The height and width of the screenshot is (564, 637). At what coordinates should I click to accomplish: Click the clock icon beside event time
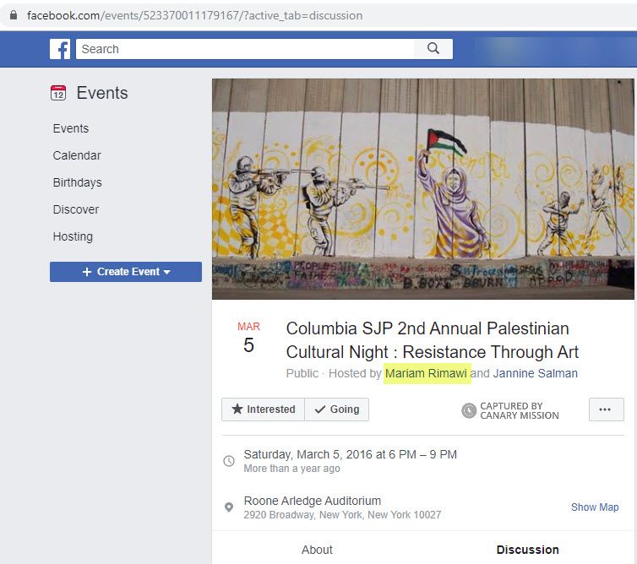tap(229, 461)
